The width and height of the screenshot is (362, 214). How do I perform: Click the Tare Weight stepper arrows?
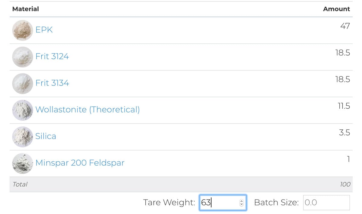(x=241, y=203)
